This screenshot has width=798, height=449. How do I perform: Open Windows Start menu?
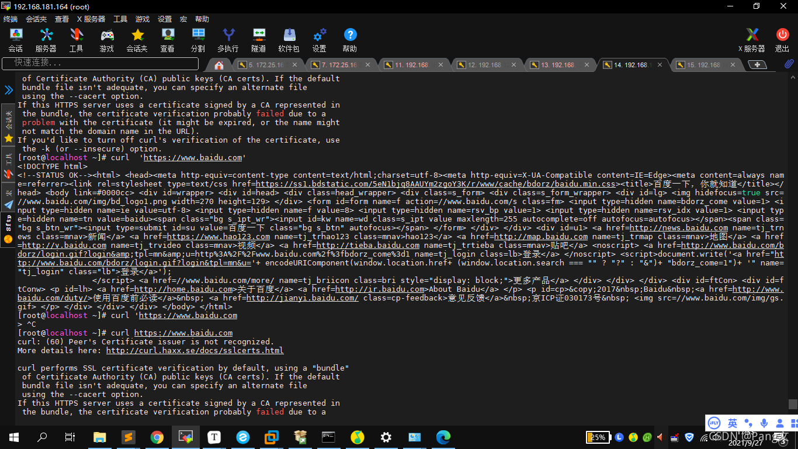[14, 437]
